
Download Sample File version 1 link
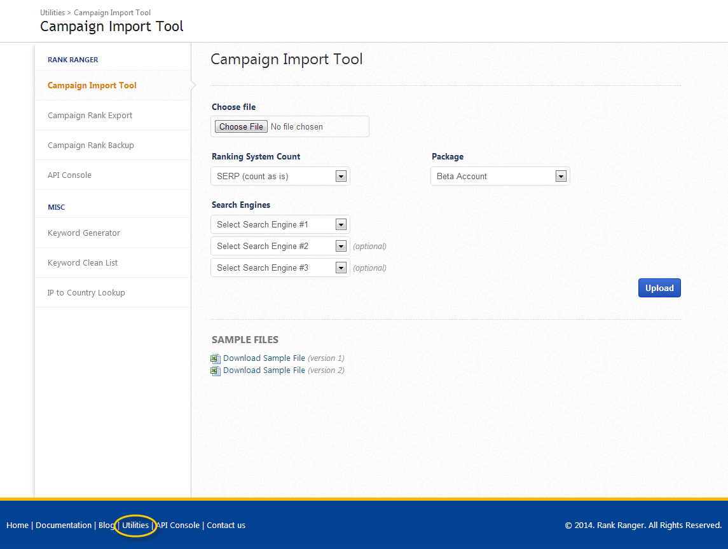coord(264,358)
